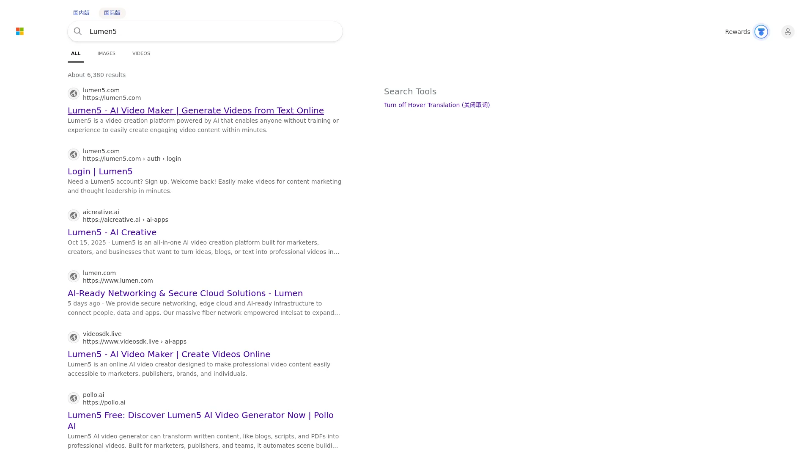Click the pollo.ai site name
Viewport: 812px width, 457px height.
point(93,395)
